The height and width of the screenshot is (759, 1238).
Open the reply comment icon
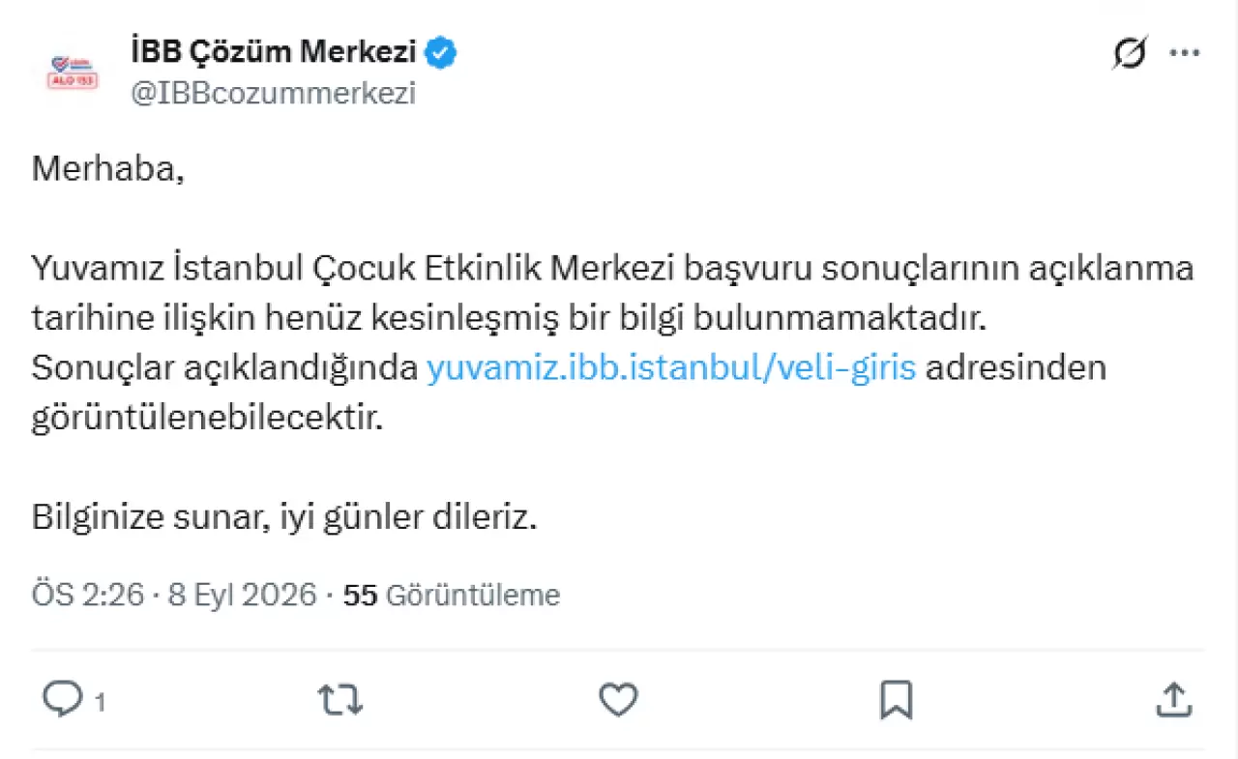pyautogui.click(x=64, y=700)
